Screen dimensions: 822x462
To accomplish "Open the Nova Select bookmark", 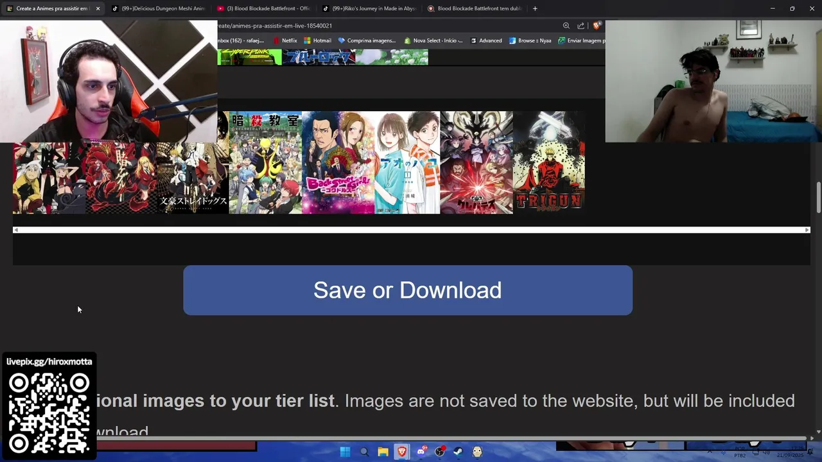I will (x=433, y=40).
